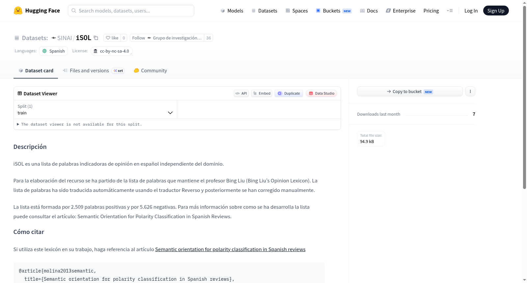Go to Datasets in top navigation
The width and height of the screenshot is (527, 283).
(264, 11)
